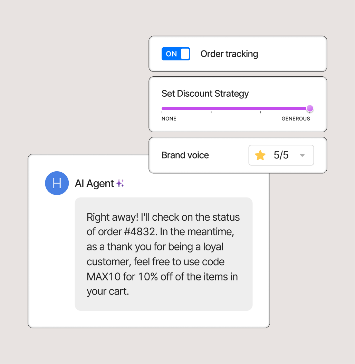355x364 pixels.
Task: Click the purple discount slider handle
Action: pyautogui.click(x=310, y=108)
